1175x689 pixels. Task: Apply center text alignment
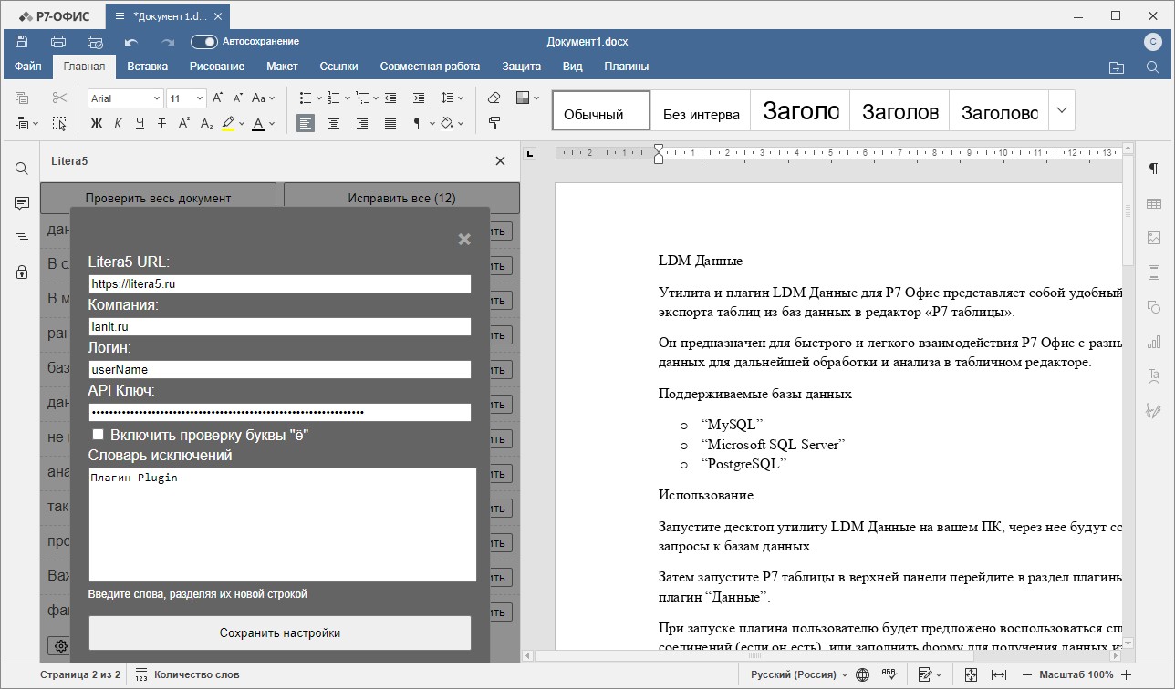click(334, 123)
